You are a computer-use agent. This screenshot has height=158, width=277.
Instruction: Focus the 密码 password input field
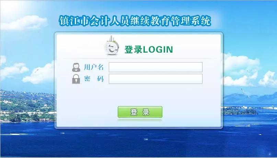(x=155, y=79)
